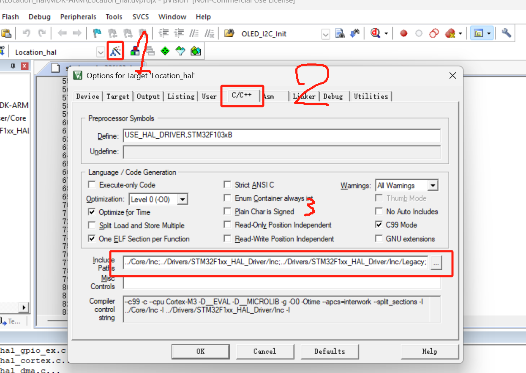This screenshot has height=373, width=526.
Task: Open the Optimization level dropdown
Action: point(183,199)
